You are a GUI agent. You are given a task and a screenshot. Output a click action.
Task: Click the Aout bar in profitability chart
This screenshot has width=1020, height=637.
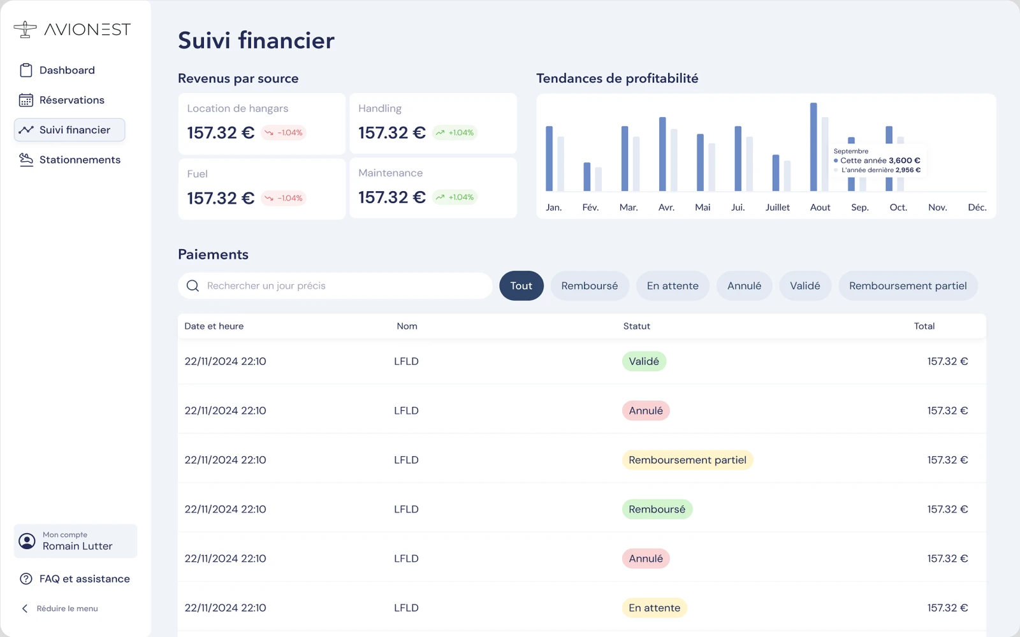[x=813, y=147]
